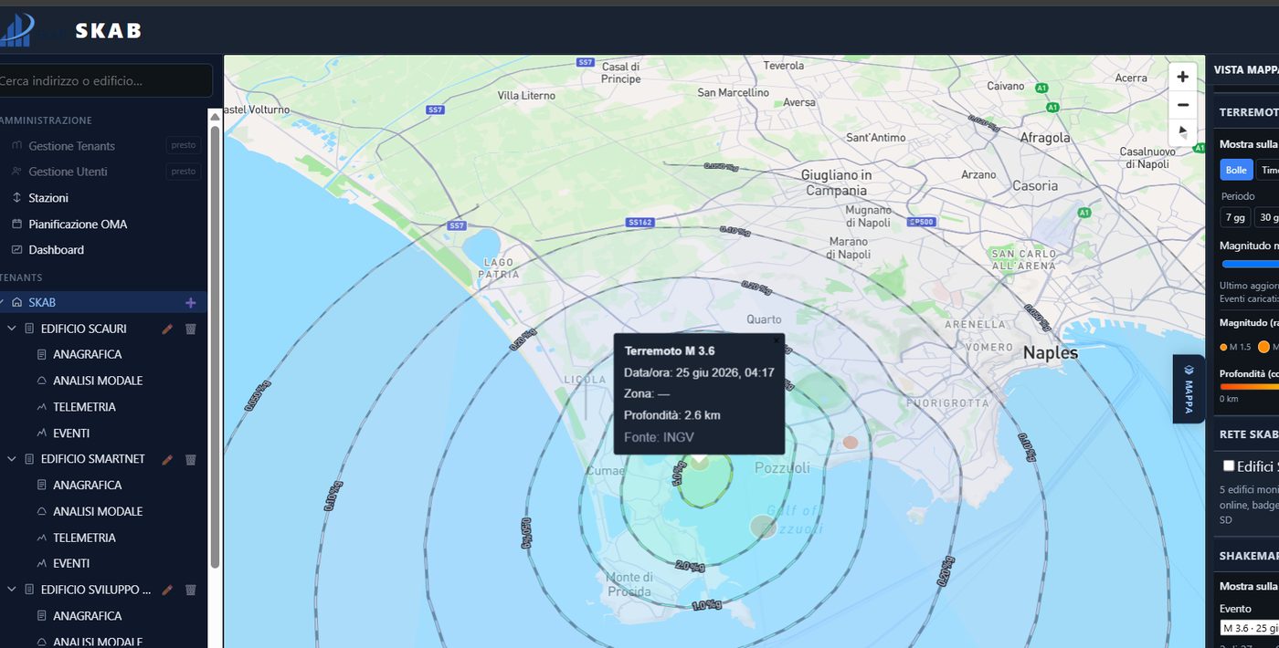
Task: Reset map bearing with compass button
Action: coord(1182,131)
